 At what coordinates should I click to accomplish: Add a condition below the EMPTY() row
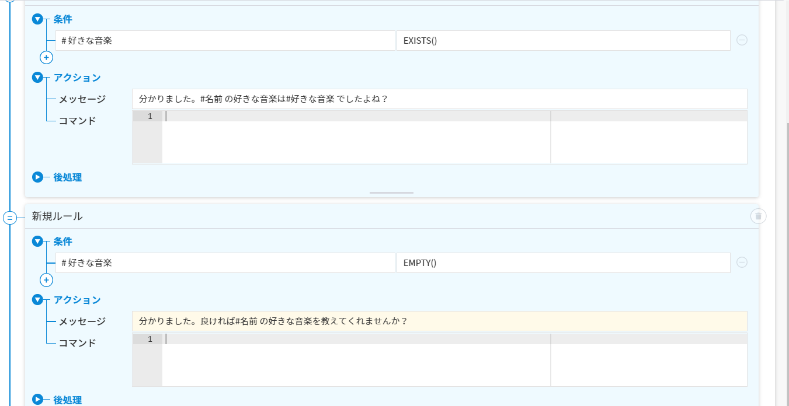(x=46, y=280)
